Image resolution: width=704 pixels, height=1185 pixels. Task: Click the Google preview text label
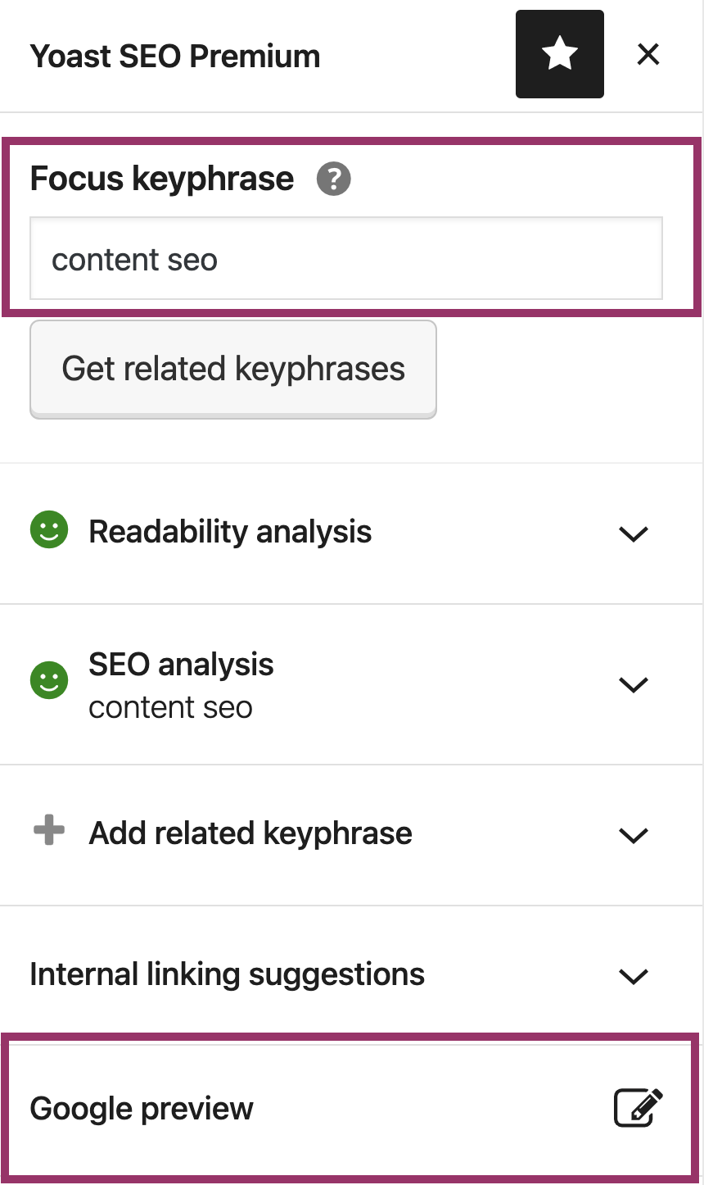pyautogui.click(x=142, y=1109)
